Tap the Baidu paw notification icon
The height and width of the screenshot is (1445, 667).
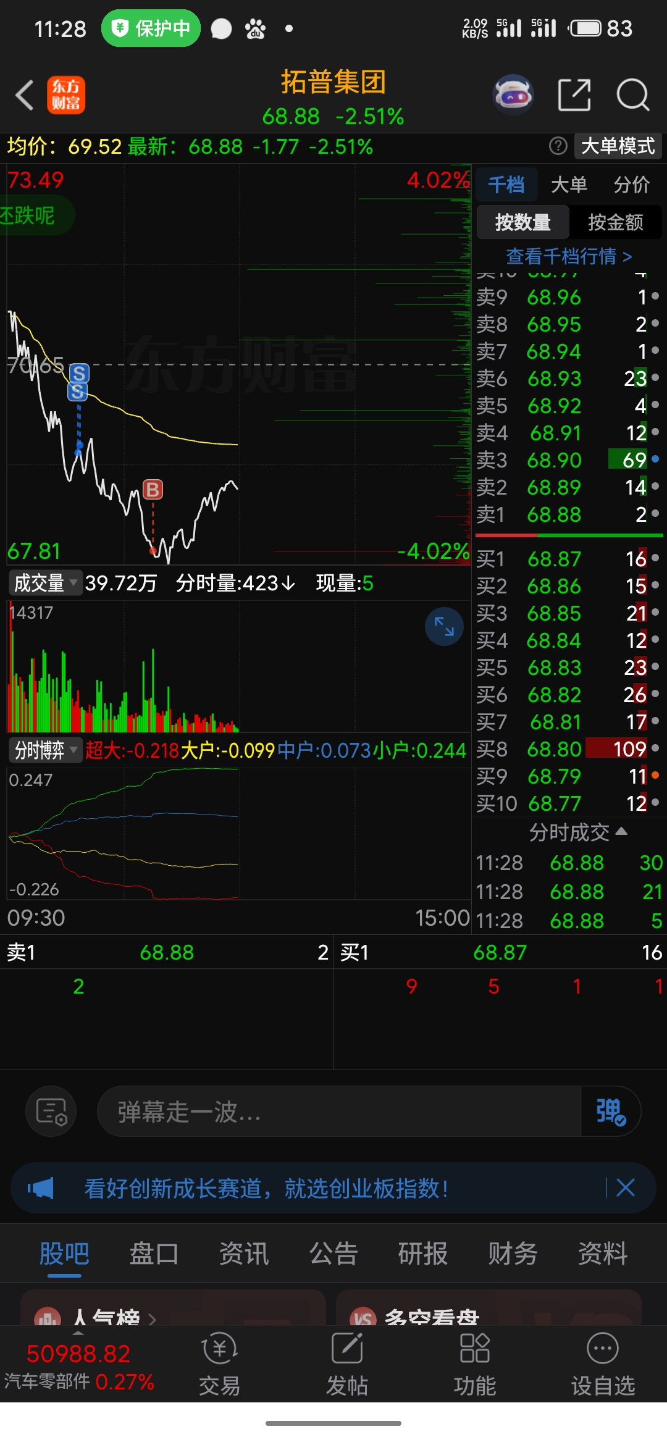click(x=255, y=28)
